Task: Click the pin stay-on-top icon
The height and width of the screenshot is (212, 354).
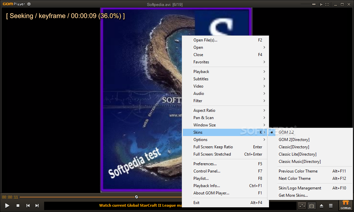Action: [x=320, y=4]
